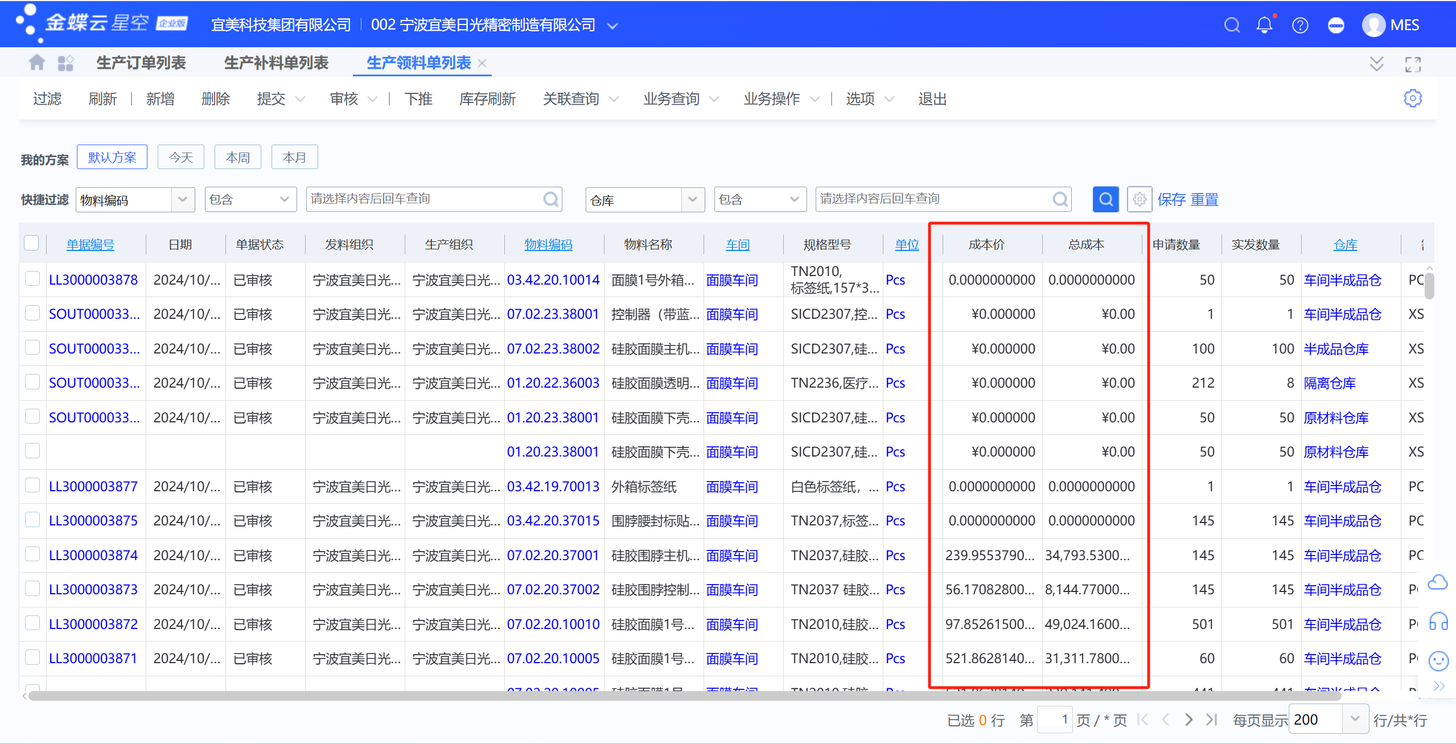Click the 重置 filter link
Viewport: 1456px width, 744px height.
1204,199
